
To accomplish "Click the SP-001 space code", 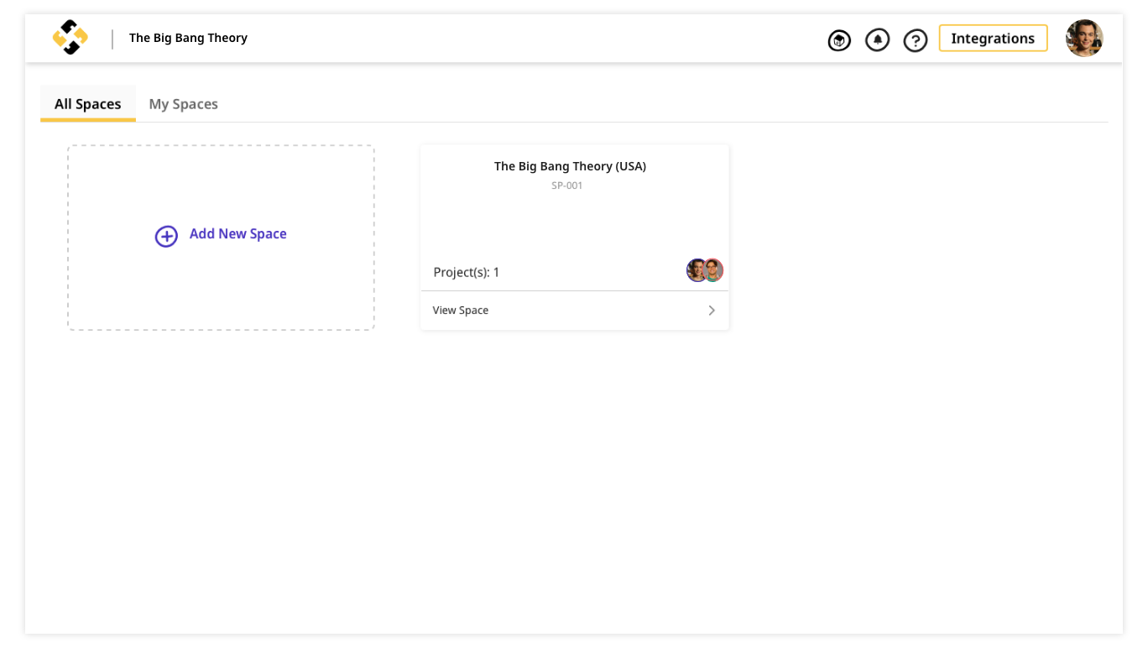I will pos(567,186).
